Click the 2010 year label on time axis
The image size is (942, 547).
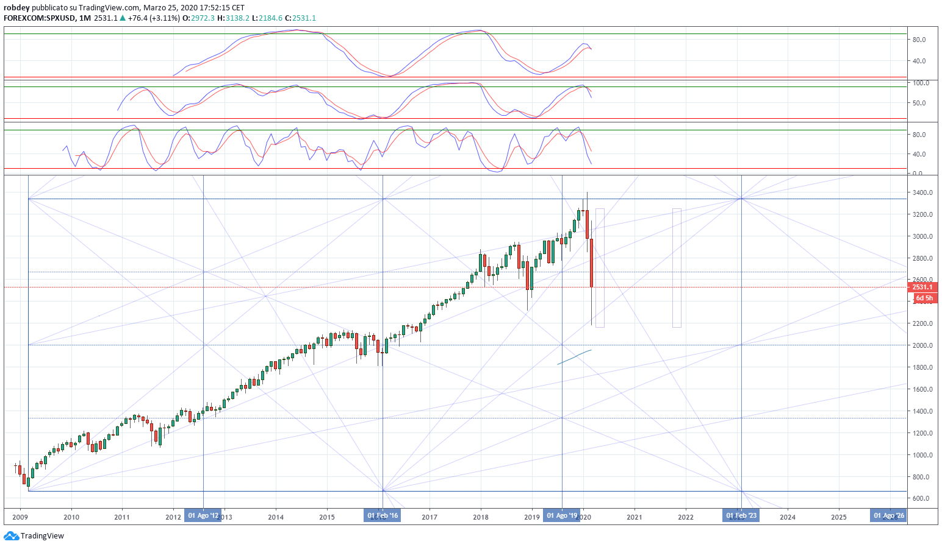(71, 517)
